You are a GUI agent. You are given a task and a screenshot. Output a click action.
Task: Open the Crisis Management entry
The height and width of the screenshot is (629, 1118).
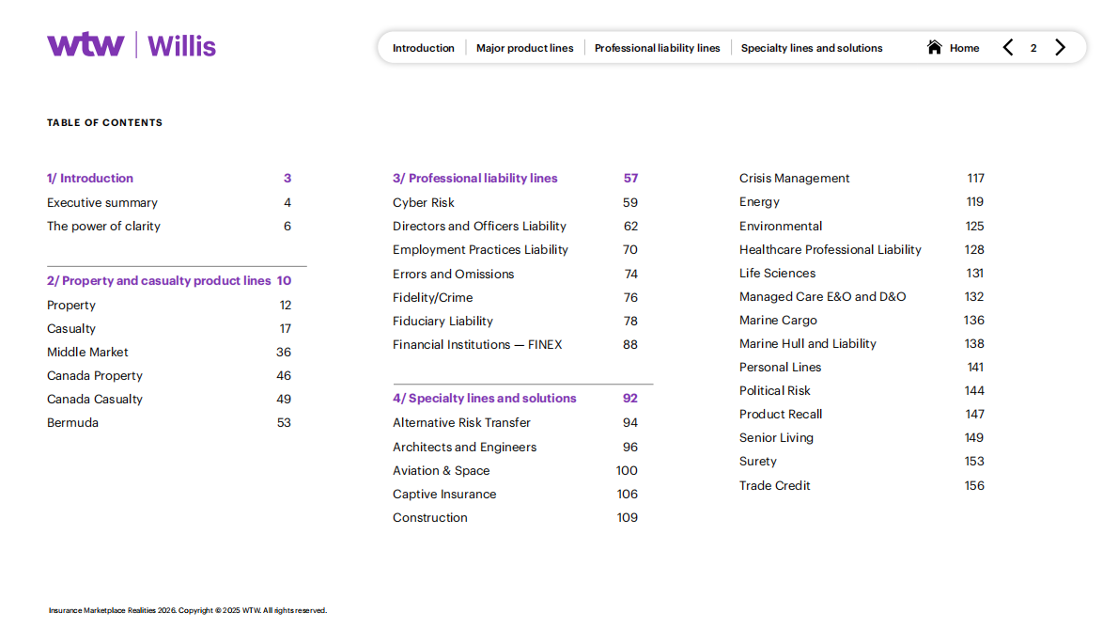pyautogui.click(x=794, y=178)
